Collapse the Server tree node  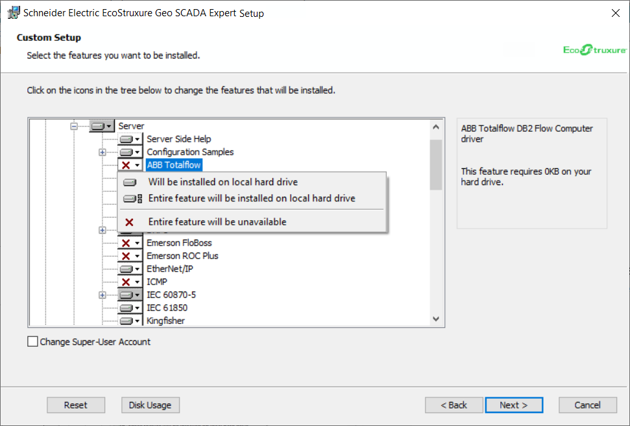74,126
